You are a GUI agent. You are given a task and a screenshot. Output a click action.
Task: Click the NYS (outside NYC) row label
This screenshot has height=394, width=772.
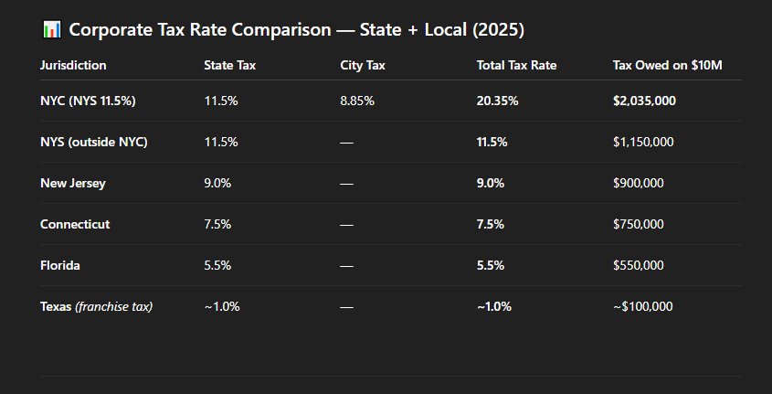(x=94, y=142)
